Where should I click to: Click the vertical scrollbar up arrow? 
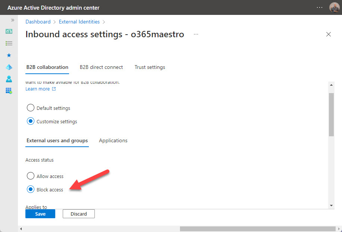(331, 85)
